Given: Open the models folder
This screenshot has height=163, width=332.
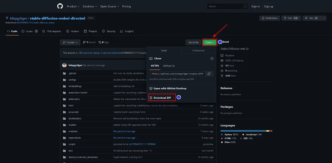Looking at the screenshot, I should (72, 125).
